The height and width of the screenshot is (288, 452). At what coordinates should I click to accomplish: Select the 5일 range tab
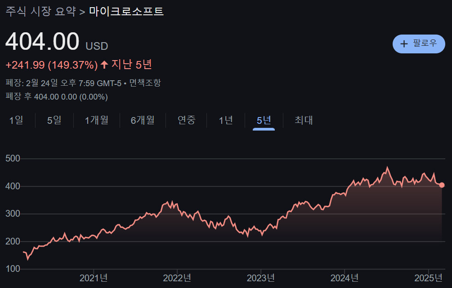coord(54,120)
